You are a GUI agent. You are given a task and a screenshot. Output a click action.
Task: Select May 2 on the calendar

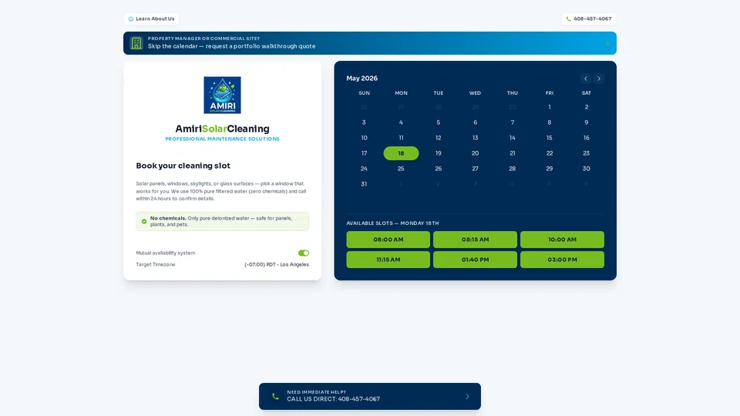[586, 107]
